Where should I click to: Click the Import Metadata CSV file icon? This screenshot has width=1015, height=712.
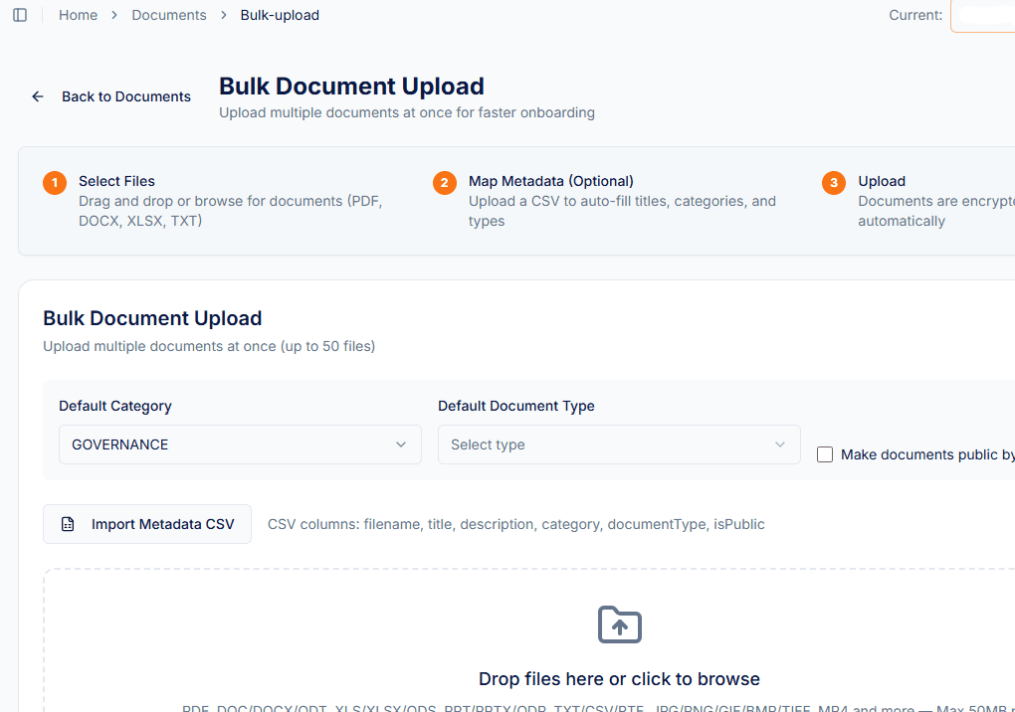point(68,524)
